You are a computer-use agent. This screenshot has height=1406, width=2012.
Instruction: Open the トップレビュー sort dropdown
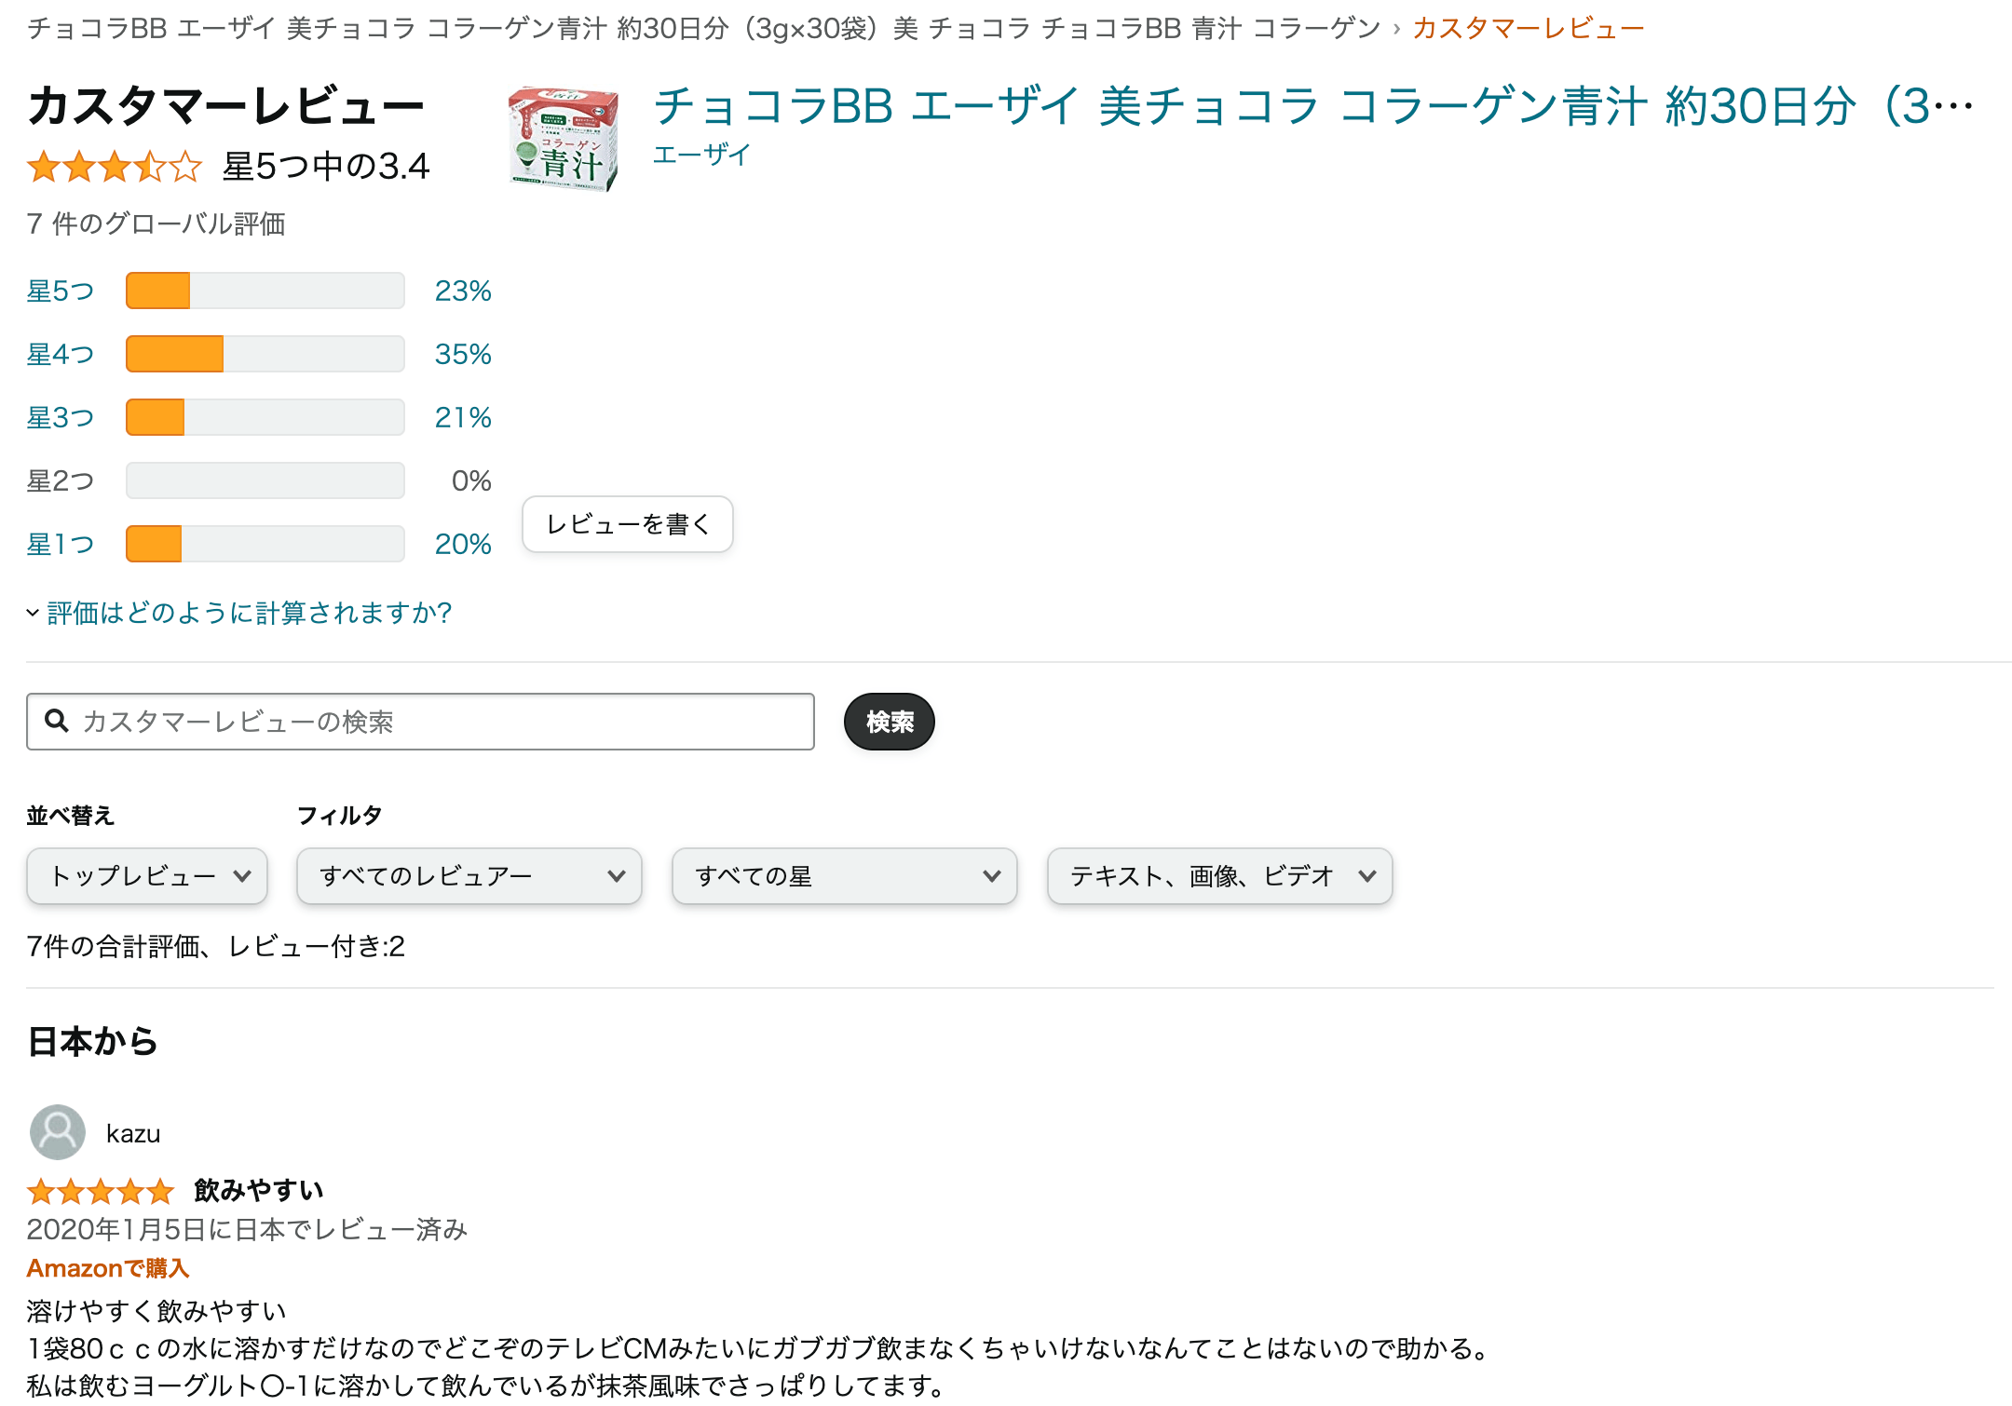[x=147, y=876]
